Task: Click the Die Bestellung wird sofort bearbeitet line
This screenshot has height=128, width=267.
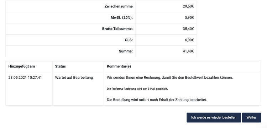Action: (157, 100)
